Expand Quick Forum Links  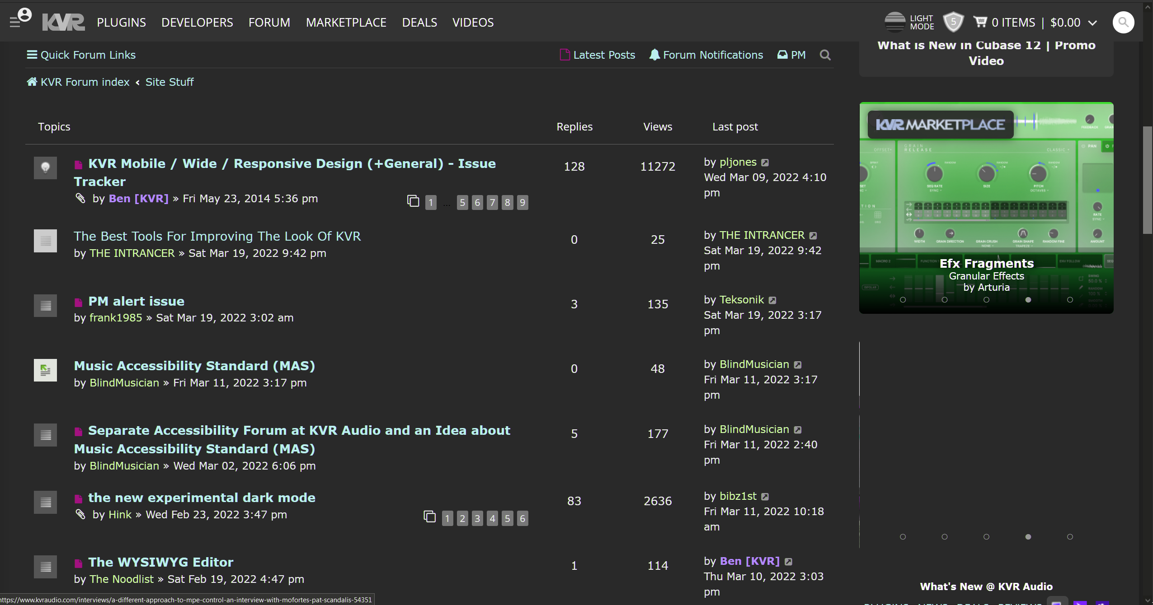tap(81, 55)
